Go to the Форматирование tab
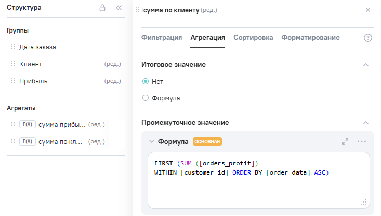The height and width of the screenshot is (216, 381). pos(310,38)
